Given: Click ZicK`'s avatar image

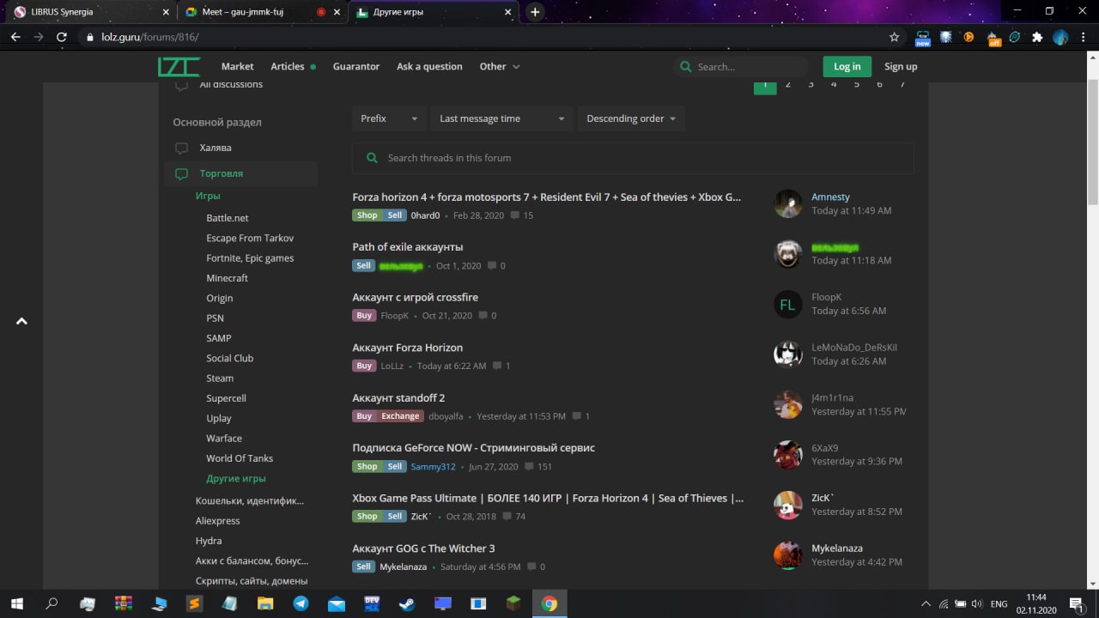Looking at the screenshot, I should pos(788,505).
